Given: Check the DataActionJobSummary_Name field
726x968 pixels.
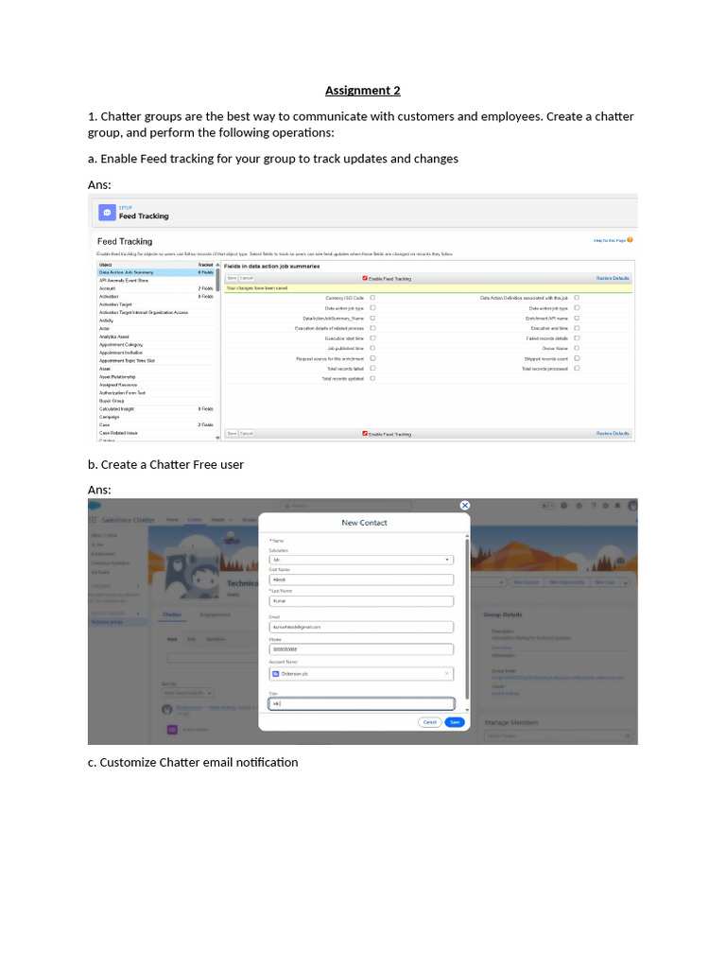Looking at the screenshot, I should (372, 318).
